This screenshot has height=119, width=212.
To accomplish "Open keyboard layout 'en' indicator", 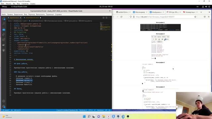I will (x=197, y=7).
